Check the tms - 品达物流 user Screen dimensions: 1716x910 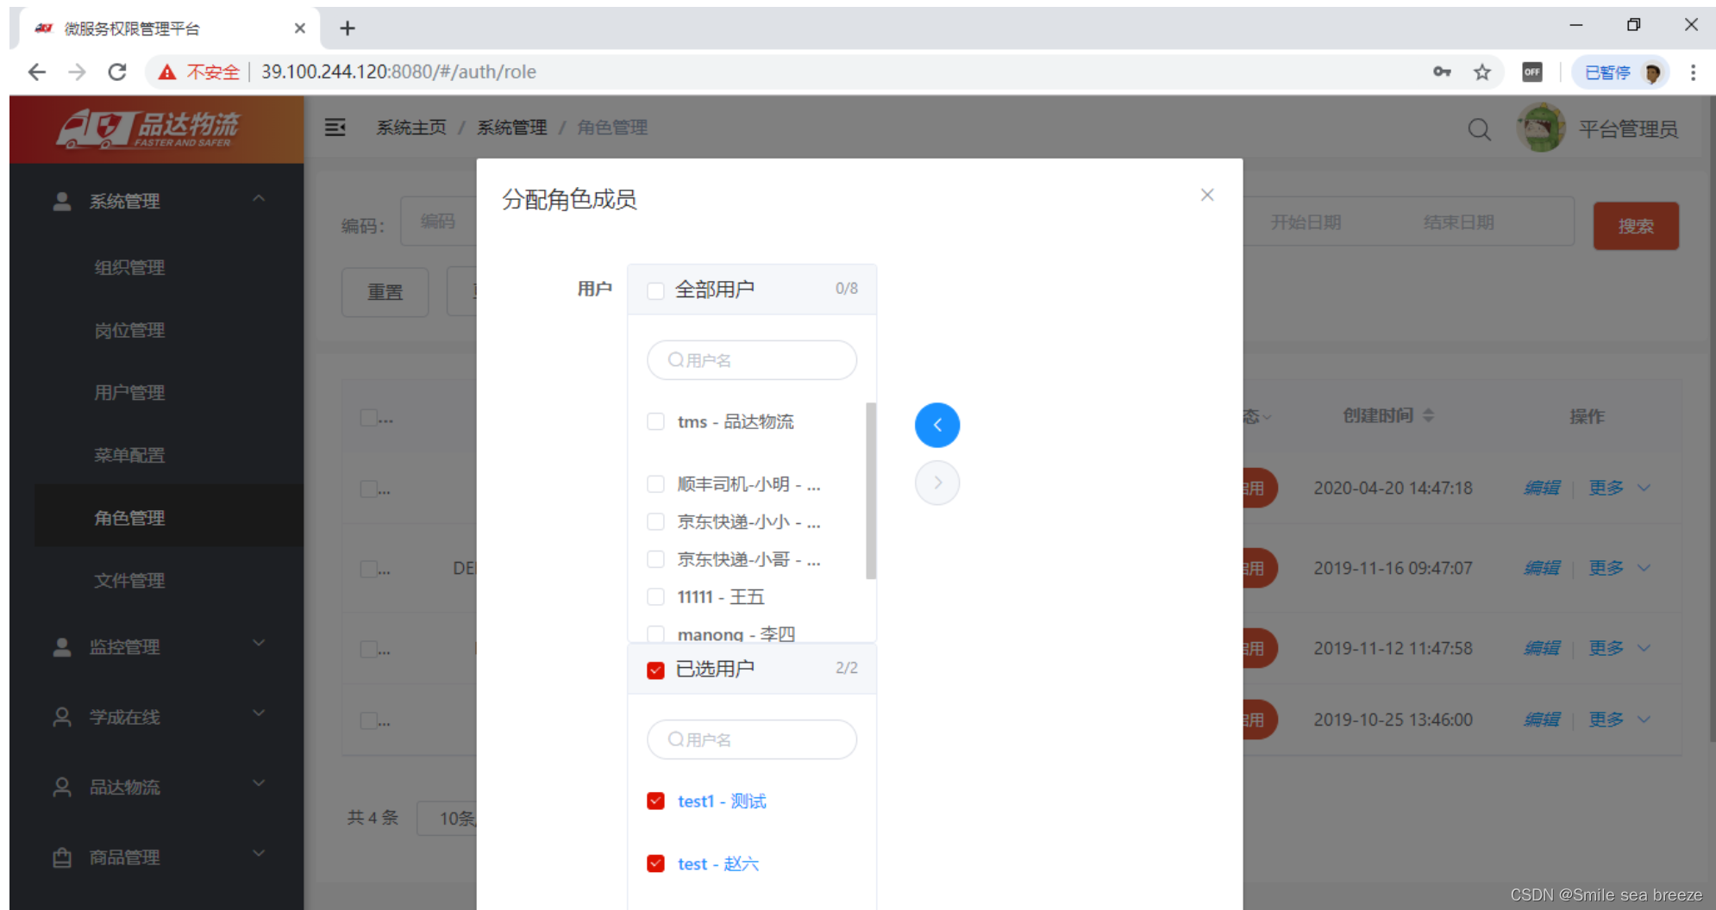pyautogui.click(x=655, y=421)
